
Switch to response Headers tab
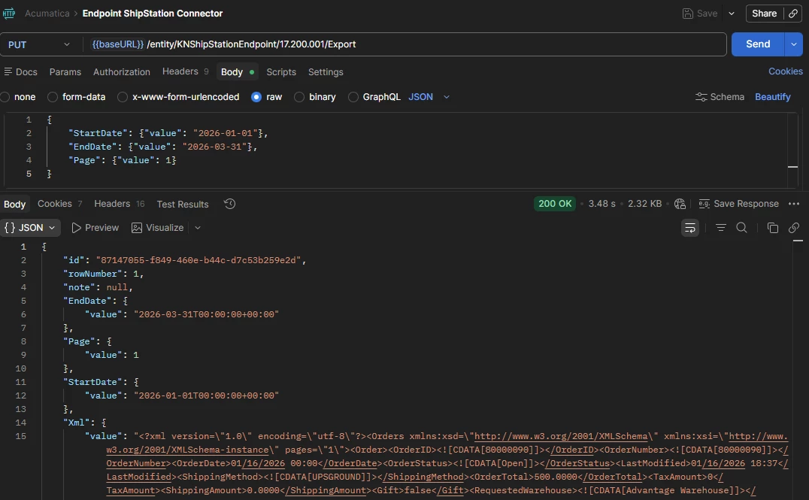(120, 203)
